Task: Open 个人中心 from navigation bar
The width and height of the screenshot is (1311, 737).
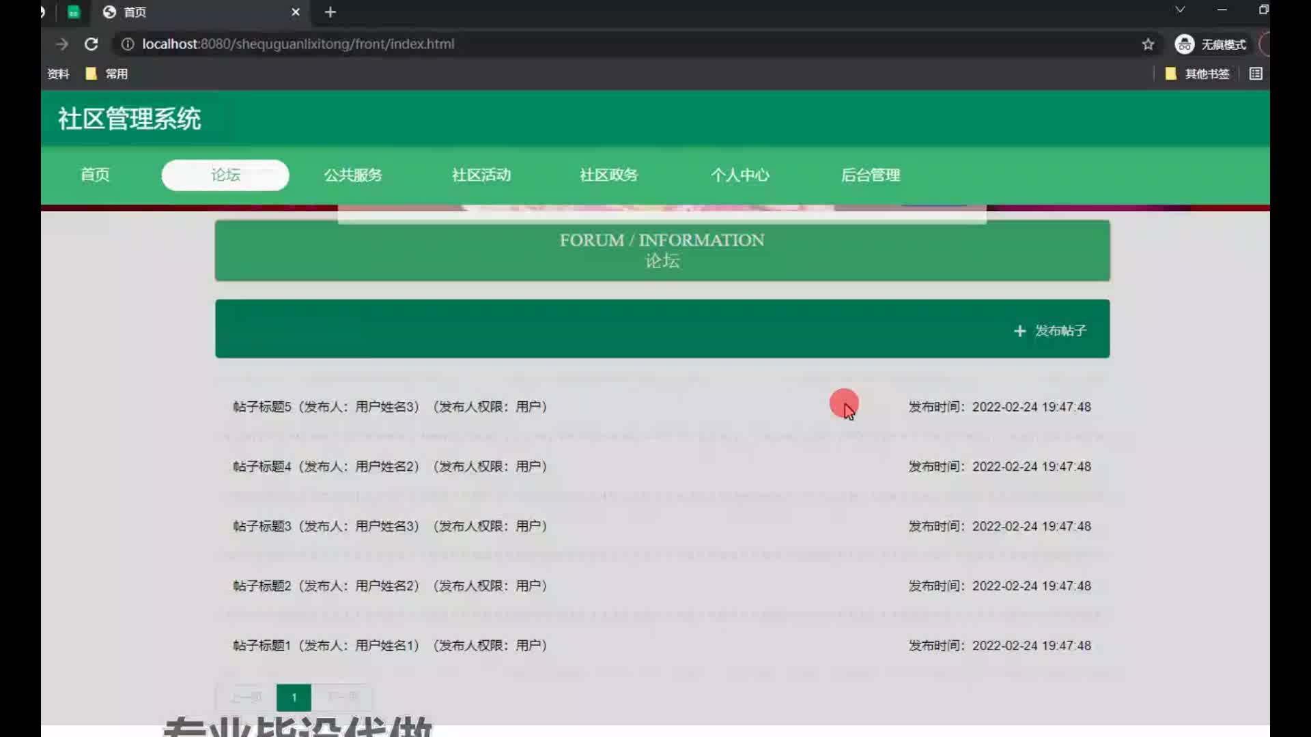Action: pos(739,175)
